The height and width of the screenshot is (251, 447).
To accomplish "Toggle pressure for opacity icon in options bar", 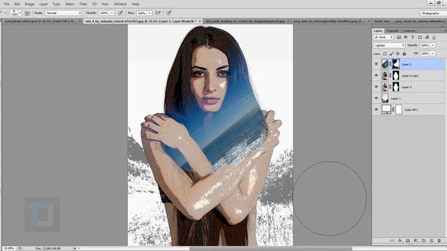I will 121,13.
